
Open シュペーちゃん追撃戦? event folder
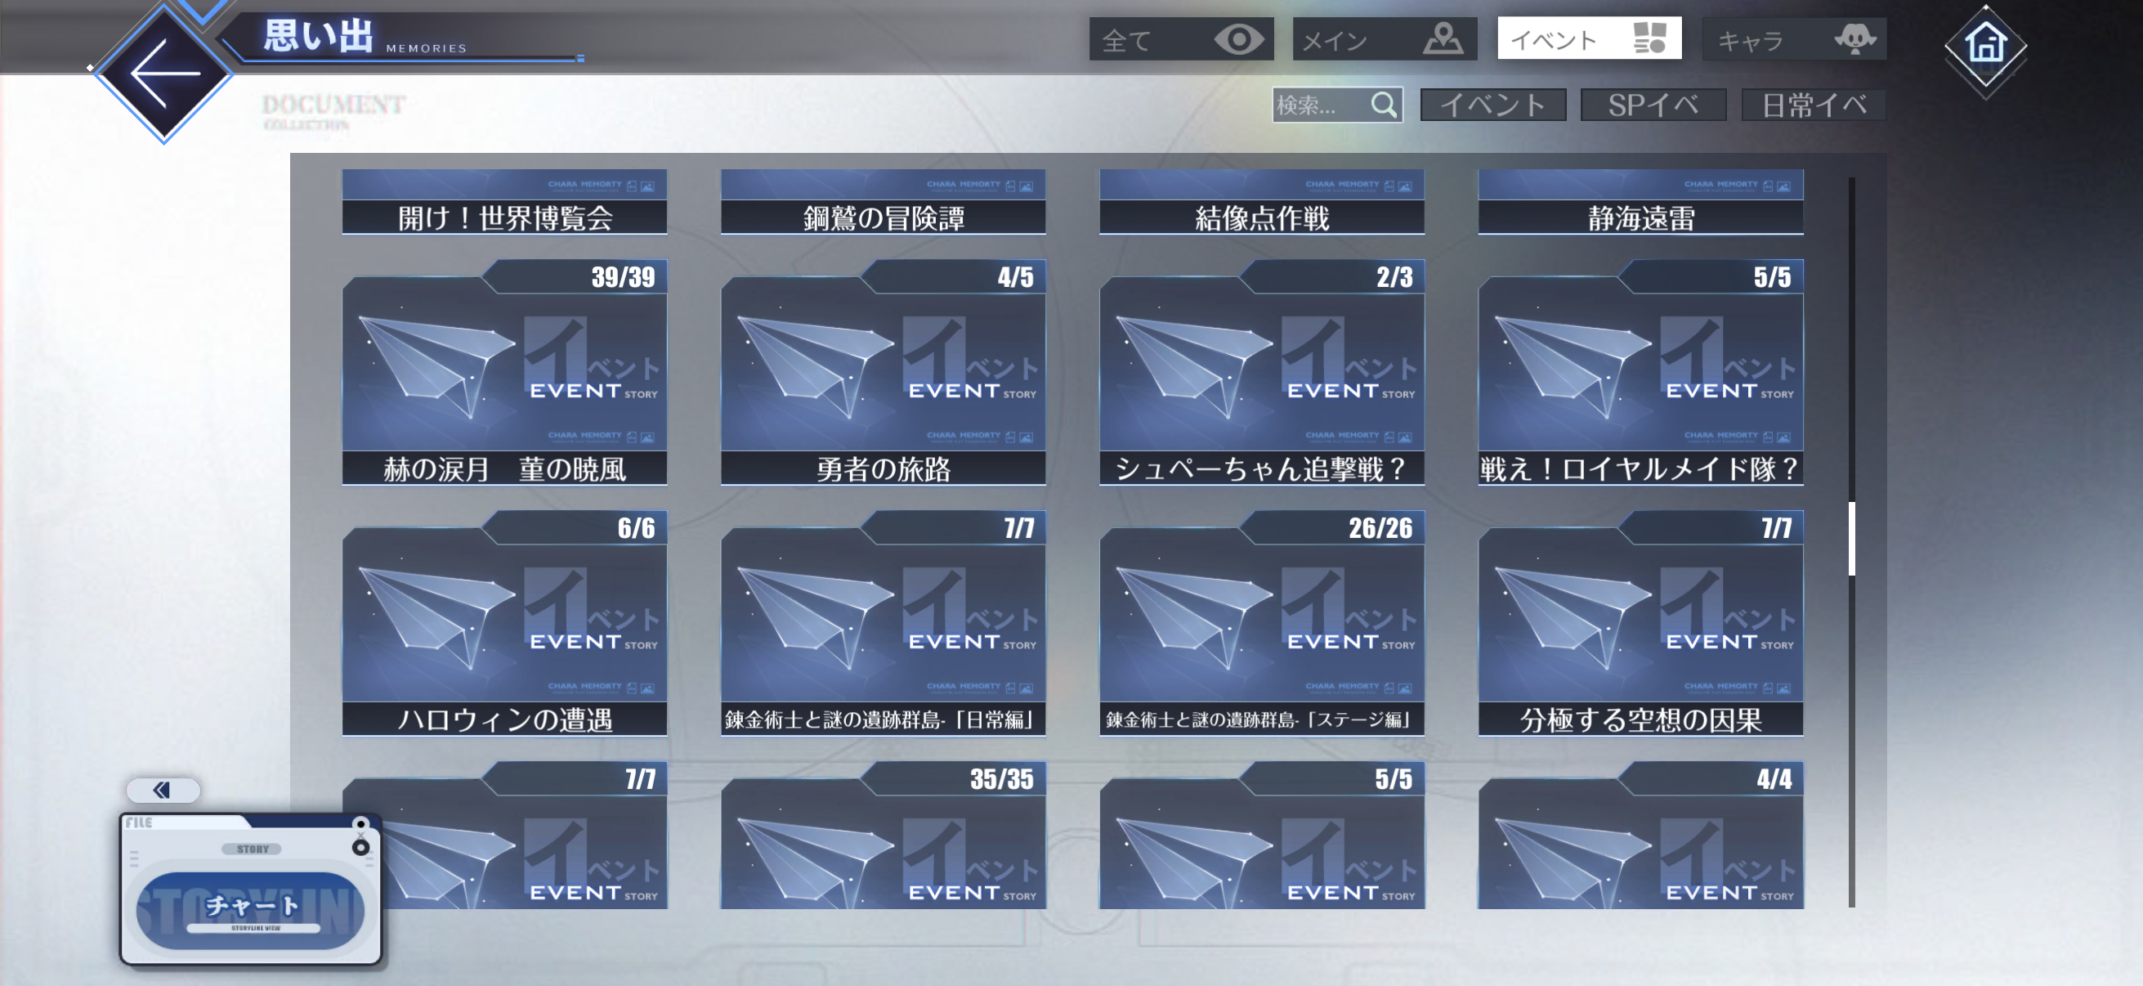point(1261,374)
